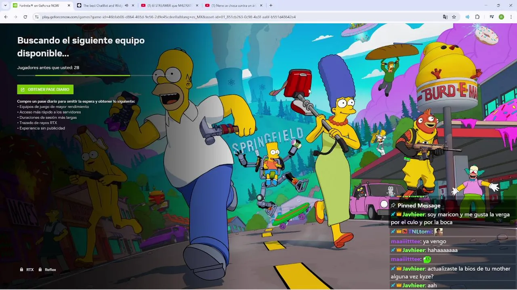
Task: Bookmark this page with the star
Action: [x=454, y=17]
